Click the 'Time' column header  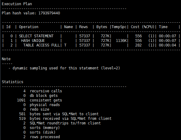click(163, 27)
